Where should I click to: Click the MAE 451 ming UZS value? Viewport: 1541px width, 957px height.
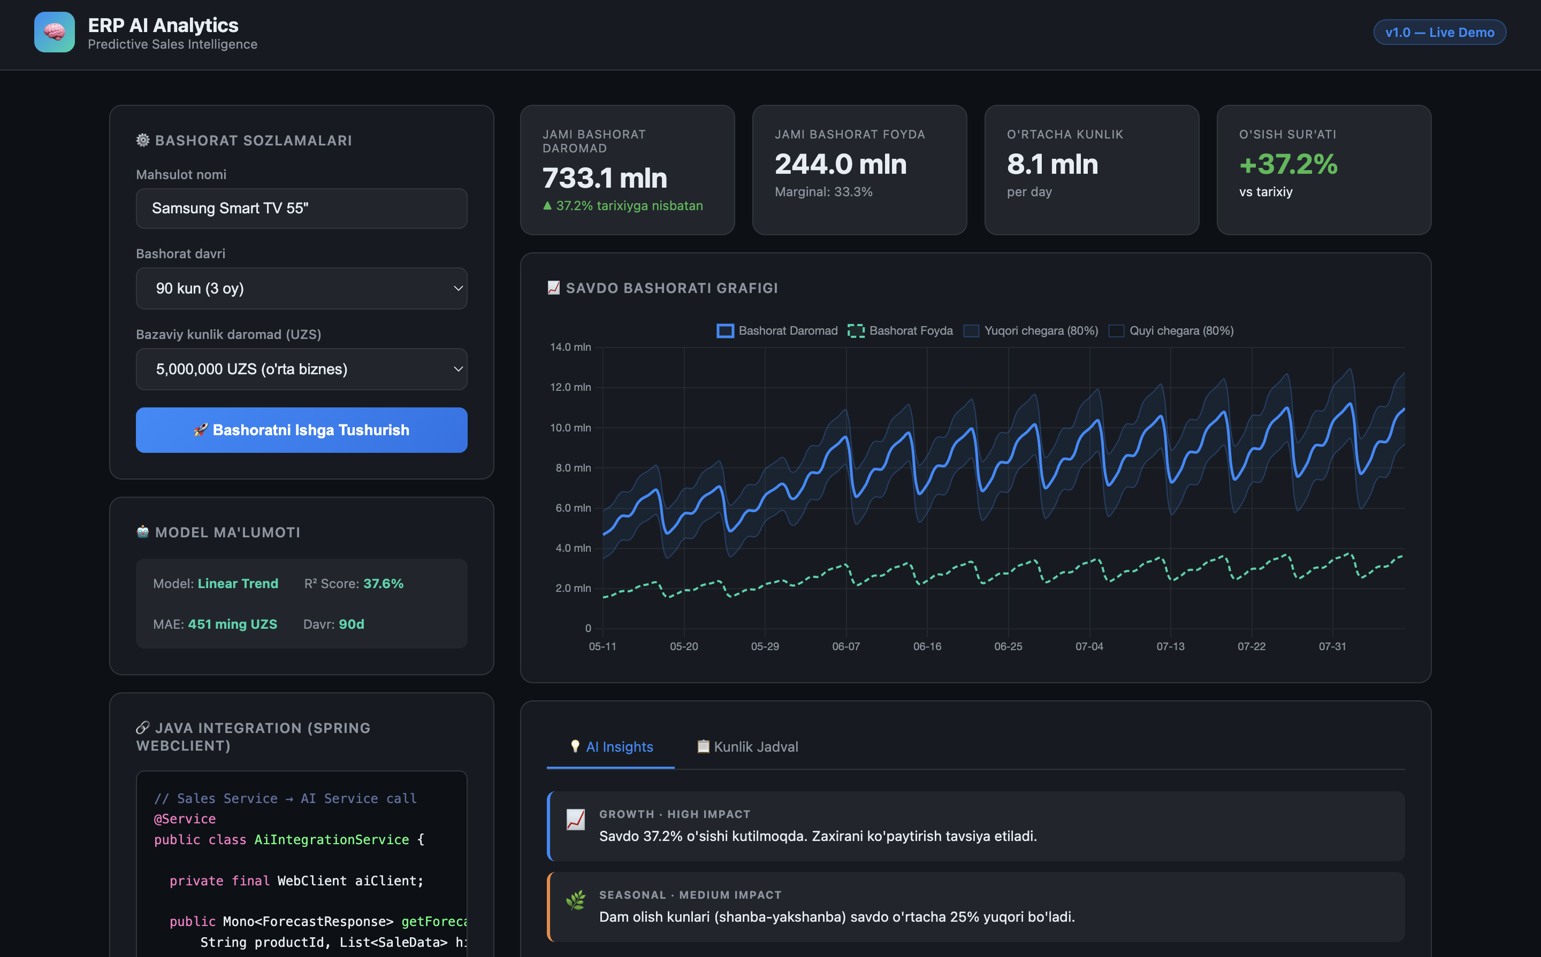click(232, 624)
